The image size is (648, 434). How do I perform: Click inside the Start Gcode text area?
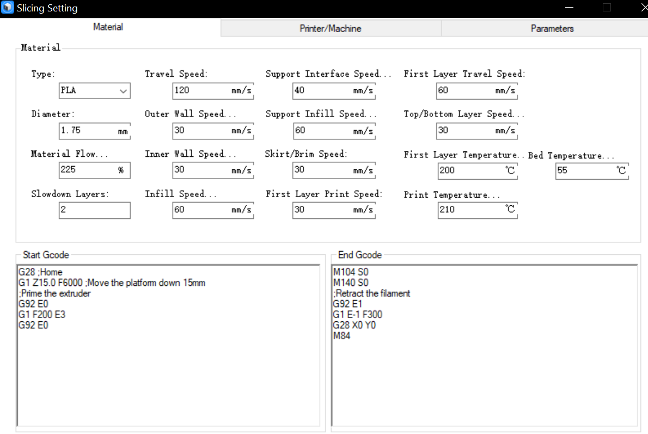(169, 345)
